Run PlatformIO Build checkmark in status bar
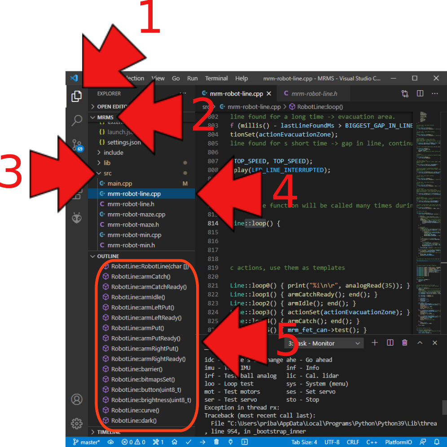The width and height of the screenshot is (447, 447). [x=188, y=442]
